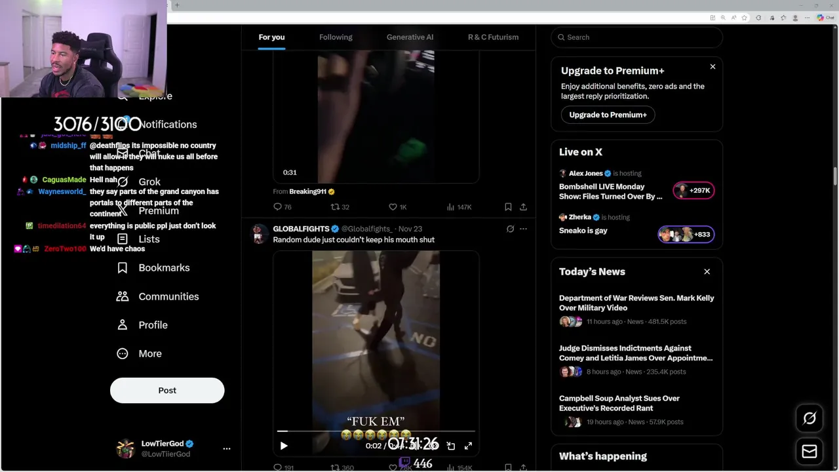This screenshot has width=839, height=472.
Task: Click Read aloud icon in address bar
Action: [x=733, y=18]
